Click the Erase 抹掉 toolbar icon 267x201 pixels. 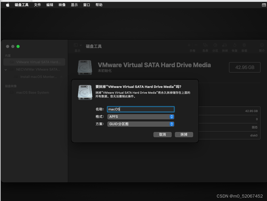click(x=225, y=45)
